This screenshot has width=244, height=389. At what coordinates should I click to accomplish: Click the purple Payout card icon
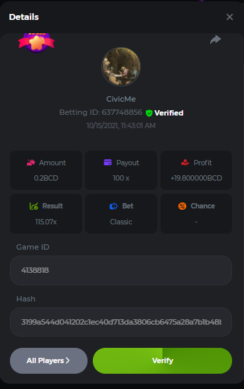coord(108,163)
